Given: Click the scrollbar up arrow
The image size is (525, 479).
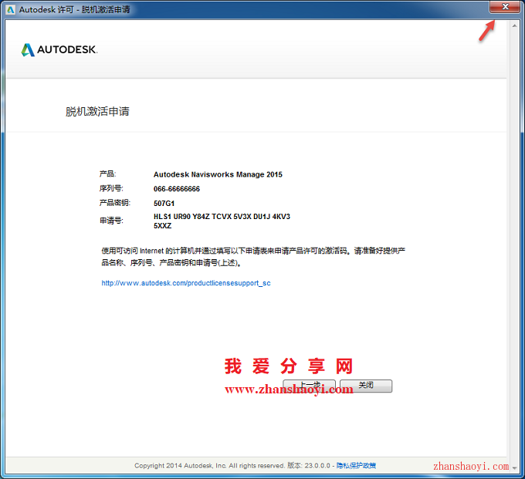Looking at the screenshot, I should pos(515,25).
